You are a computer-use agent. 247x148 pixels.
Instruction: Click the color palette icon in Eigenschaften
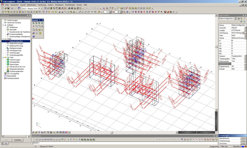coord(241,22)
